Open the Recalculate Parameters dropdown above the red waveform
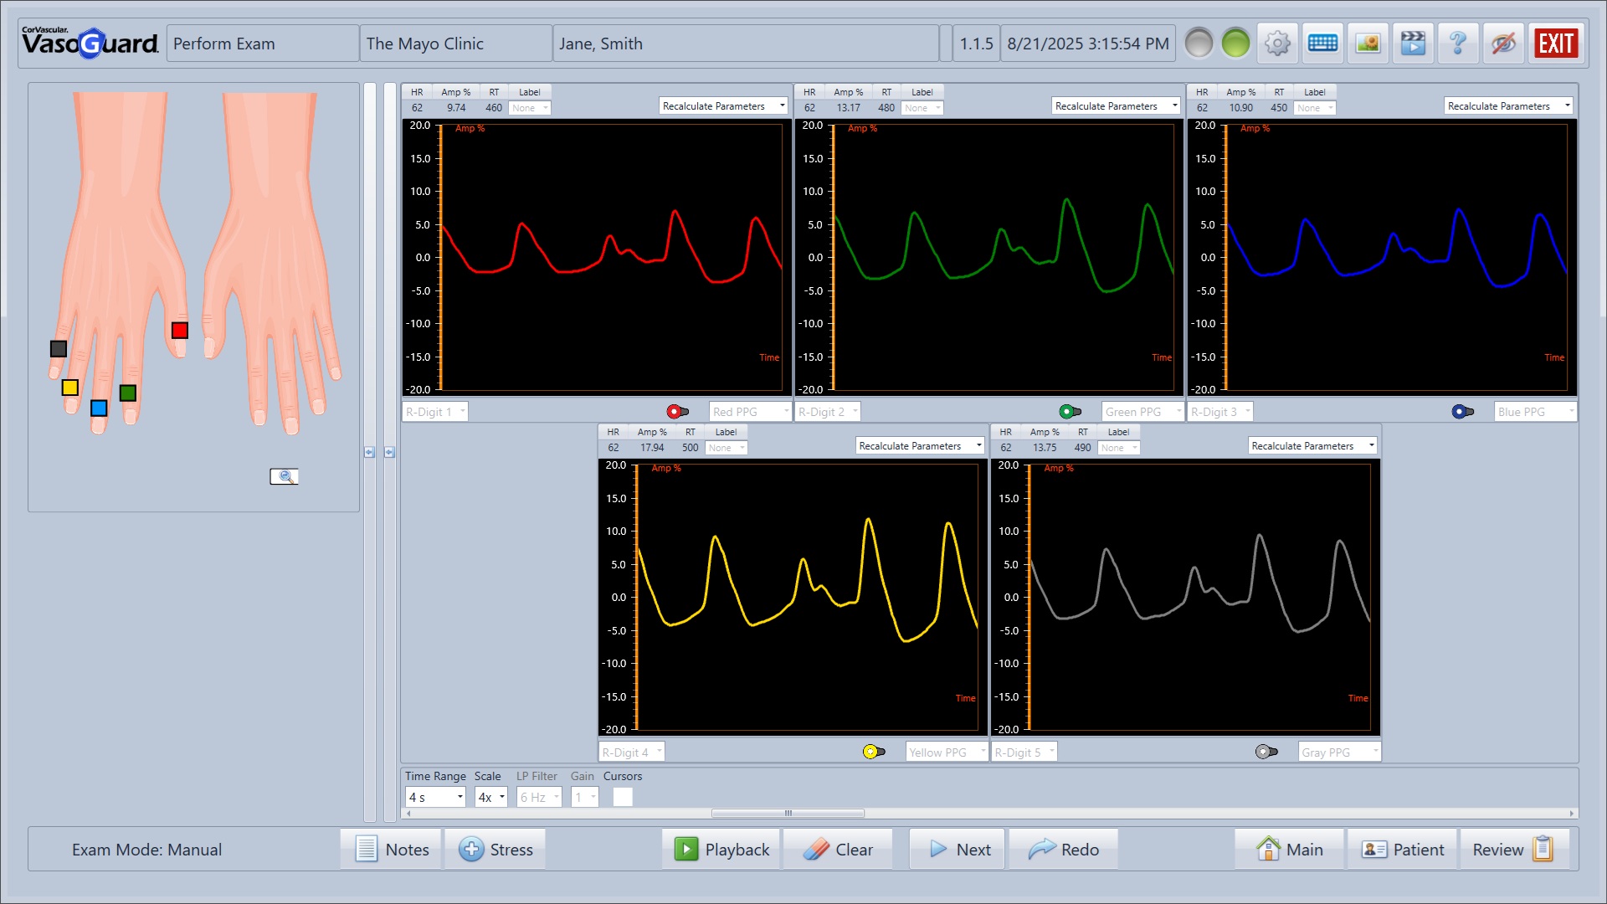The height and width of the screenshot is (904, 1607). pyautogui.click(x=722, y=105)
